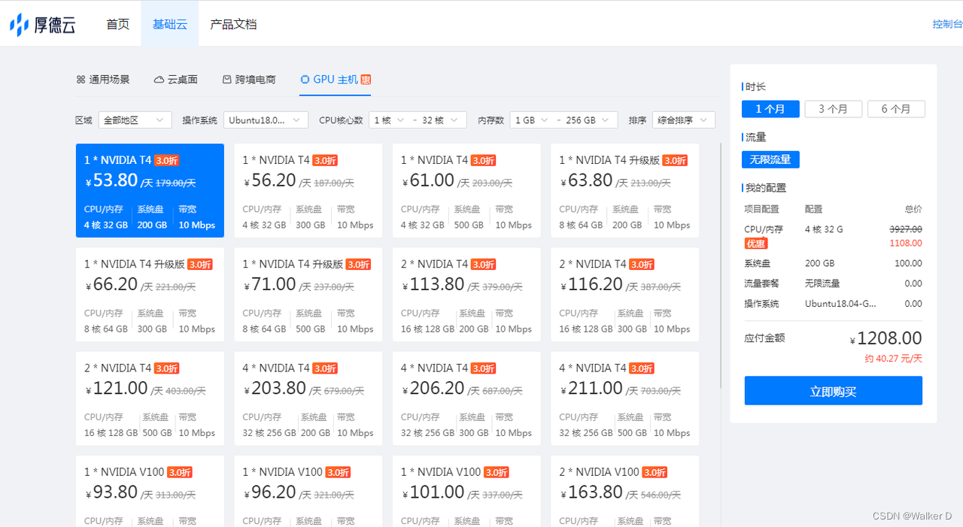Viewport: 963px width, 527px height.
Task: Select the ¥113.80 2 * NVIDIA T4 card
Action: (x=466, y=295)
